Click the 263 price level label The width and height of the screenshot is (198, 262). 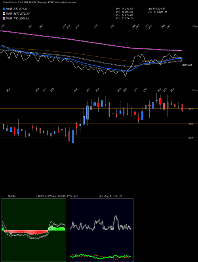190,124
